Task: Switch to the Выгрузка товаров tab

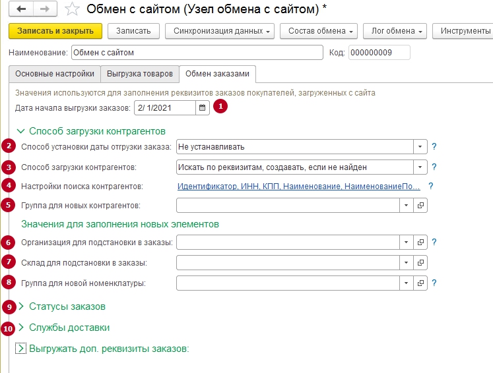Action: 140,74
